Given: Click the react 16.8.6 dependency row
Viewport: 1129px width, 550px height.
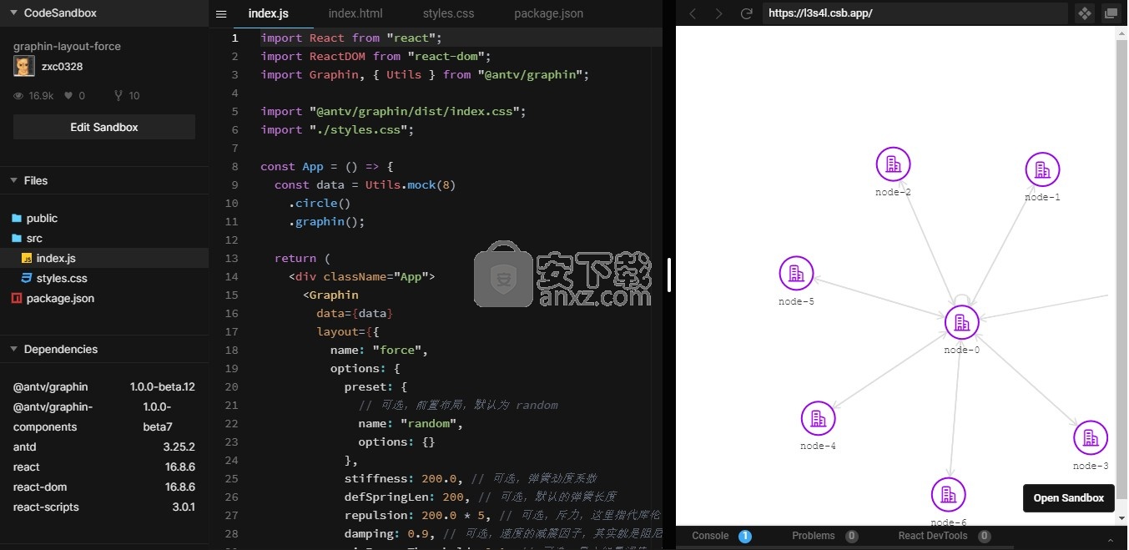Looking at the screenshot, I should click(104, 467).
